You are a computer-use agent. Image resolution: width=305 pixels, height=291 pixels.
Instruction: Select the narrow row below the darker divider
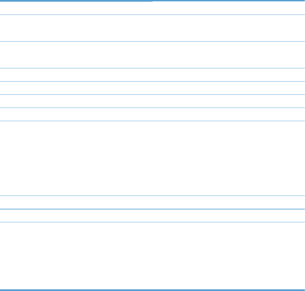tap(152, 216)
